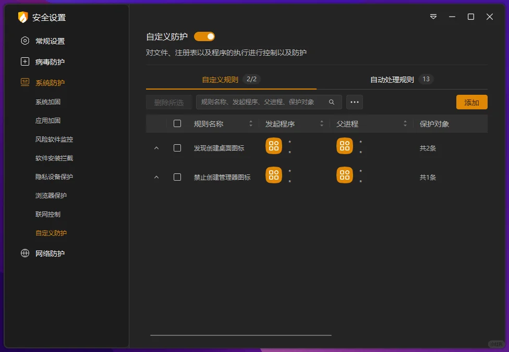Click the sort arrows on 规则名称 column
The height and width of the screenshot is (352, 509).
click(251, 123)
